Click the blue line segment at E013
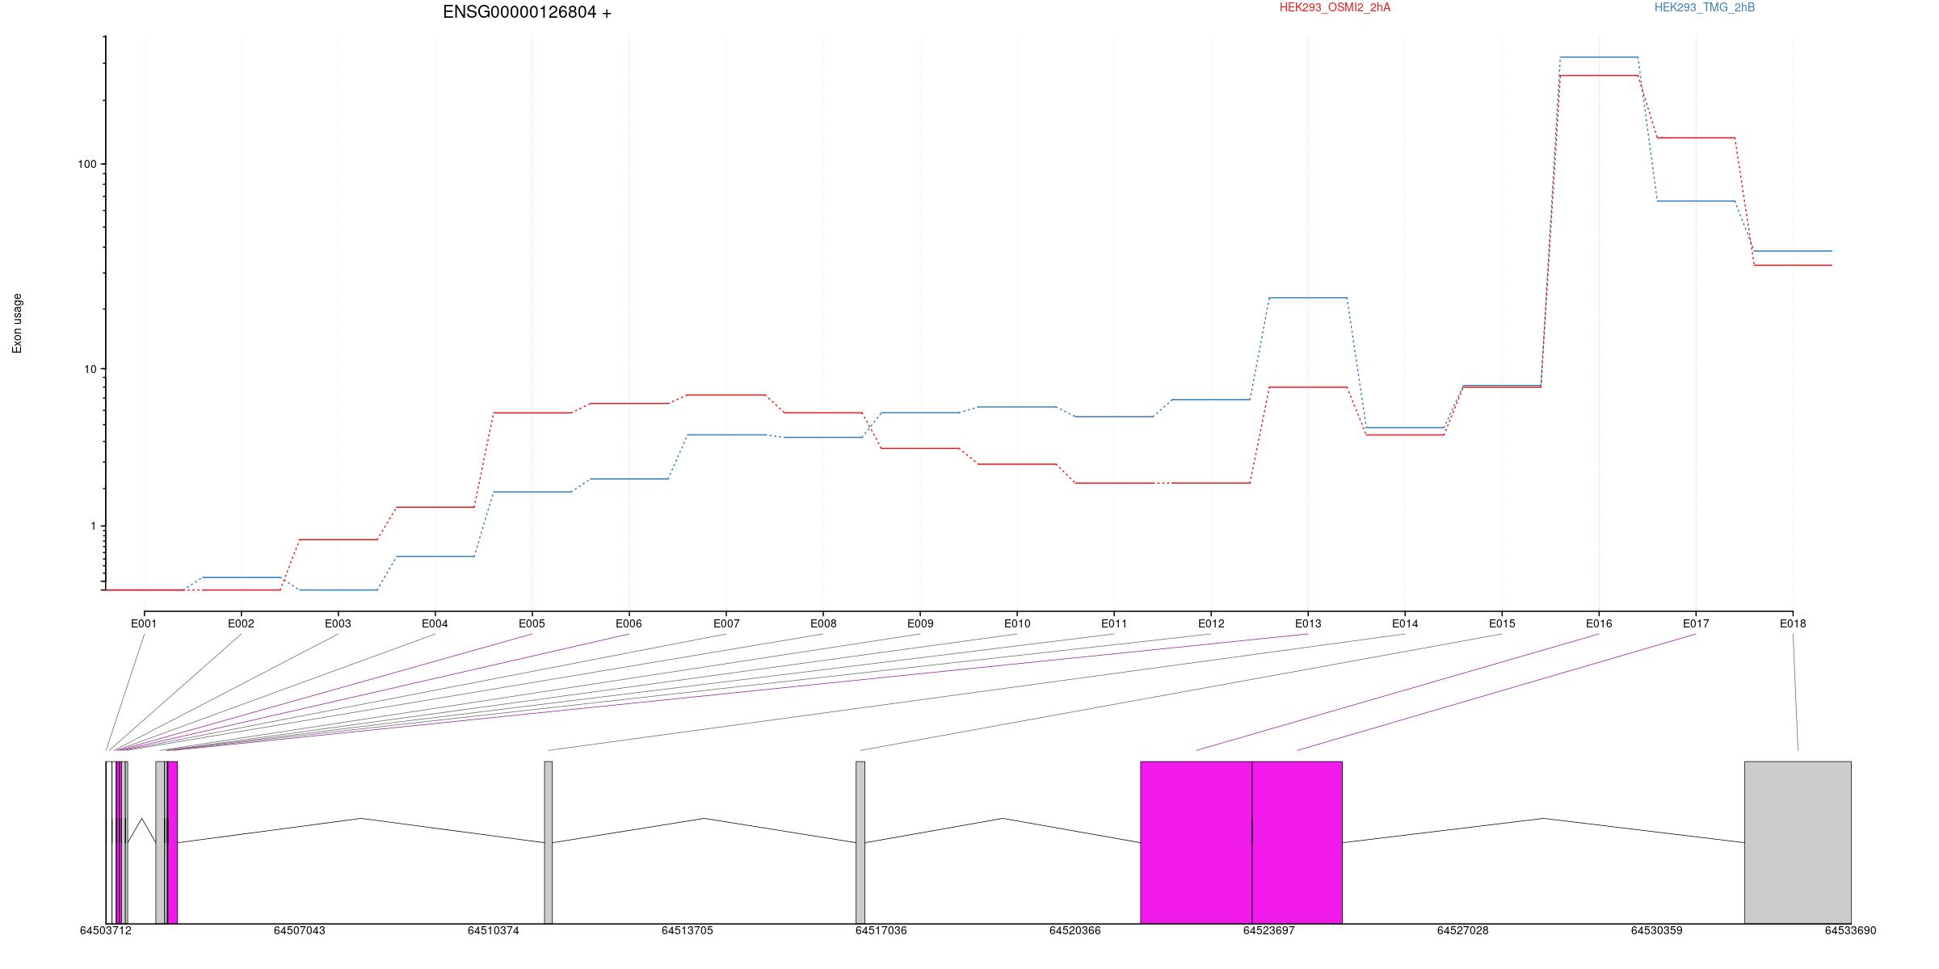 click(1308, 298)
